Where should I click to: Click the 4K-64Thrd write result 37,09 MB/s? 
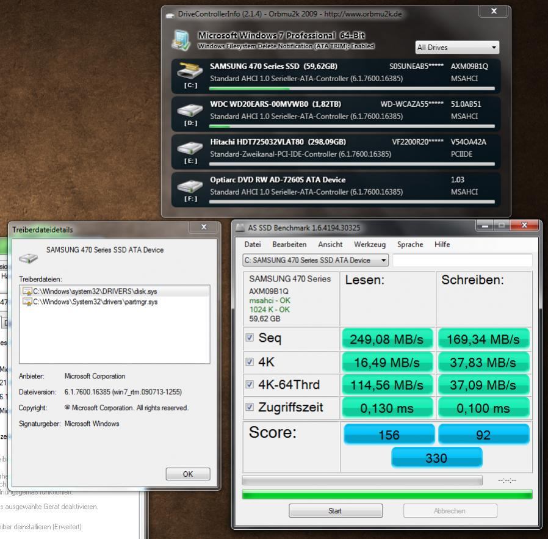point(483,385)
